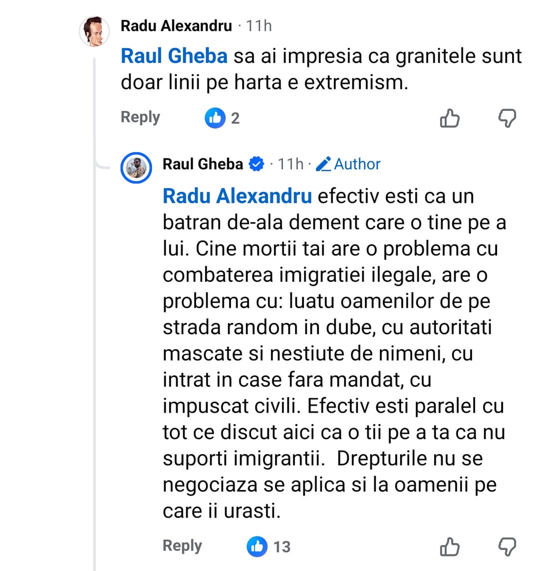Dislike Raul Gheba's reply with thumbs down
This screenshot has height=571, width=539.
[508, 547]
